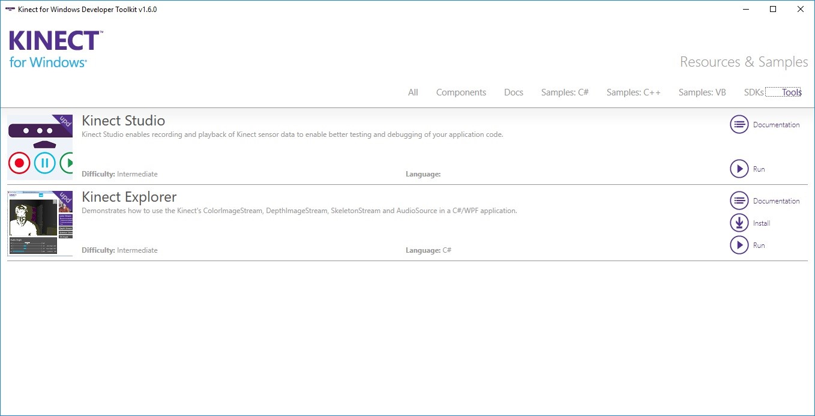Maximize the Developer Toolkit window
The width and height of the screenshot is (815, 416).
pos(773,9)
